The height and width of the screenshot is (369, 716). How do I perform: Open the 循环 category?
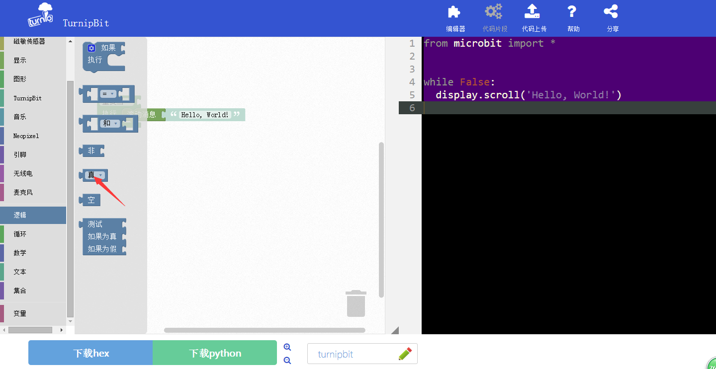coord(33,234)
